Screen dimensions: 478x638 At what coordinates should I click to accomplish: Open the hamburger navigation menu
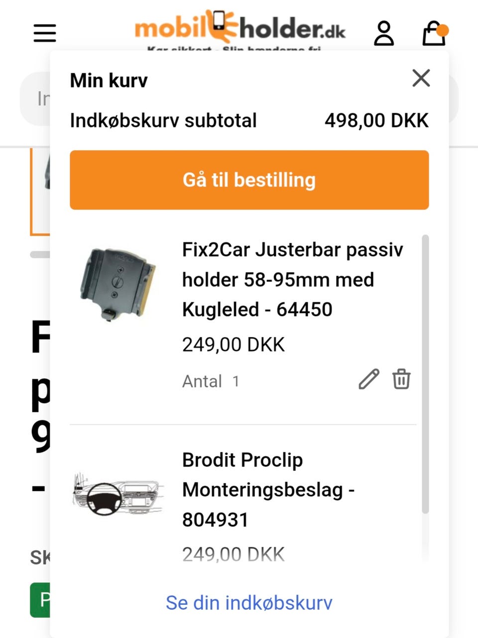tap(44, 33)
